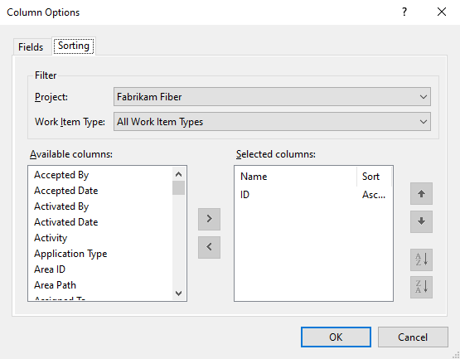Image resolution: width=460 pixels, height=359 pixels.
Task: Click the Asc... sort value for ID
Action: (x=374, y=195)
